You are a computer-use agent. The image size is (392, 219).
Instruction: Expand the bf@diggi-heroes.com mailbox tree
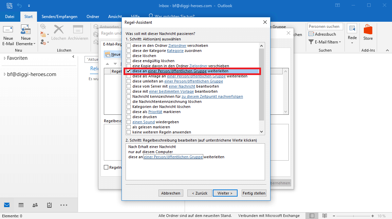pos(5,74)
